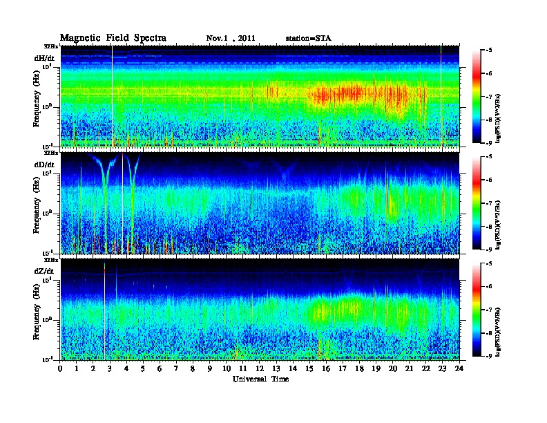Click hour "8" on the Universal Time axis
Viewport: 547px width, 423px height.
click(x=193, y=368)
